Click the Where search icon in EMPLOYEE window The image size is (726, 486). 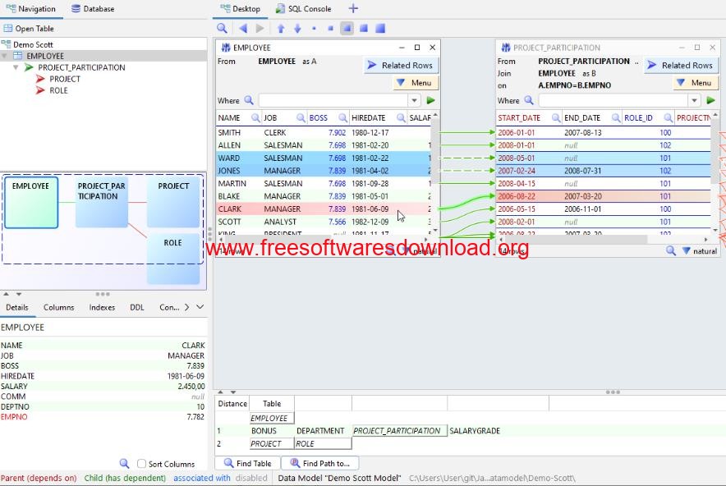[249, 100]
